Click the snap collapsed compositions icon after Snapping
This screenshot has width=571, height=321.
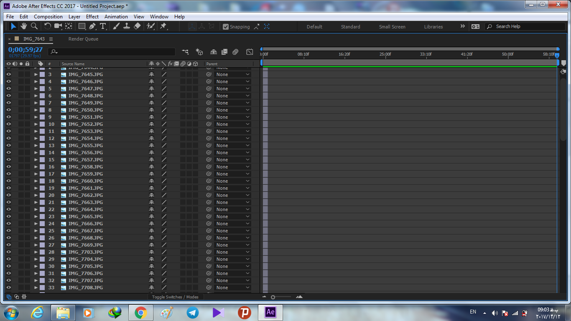267,26
